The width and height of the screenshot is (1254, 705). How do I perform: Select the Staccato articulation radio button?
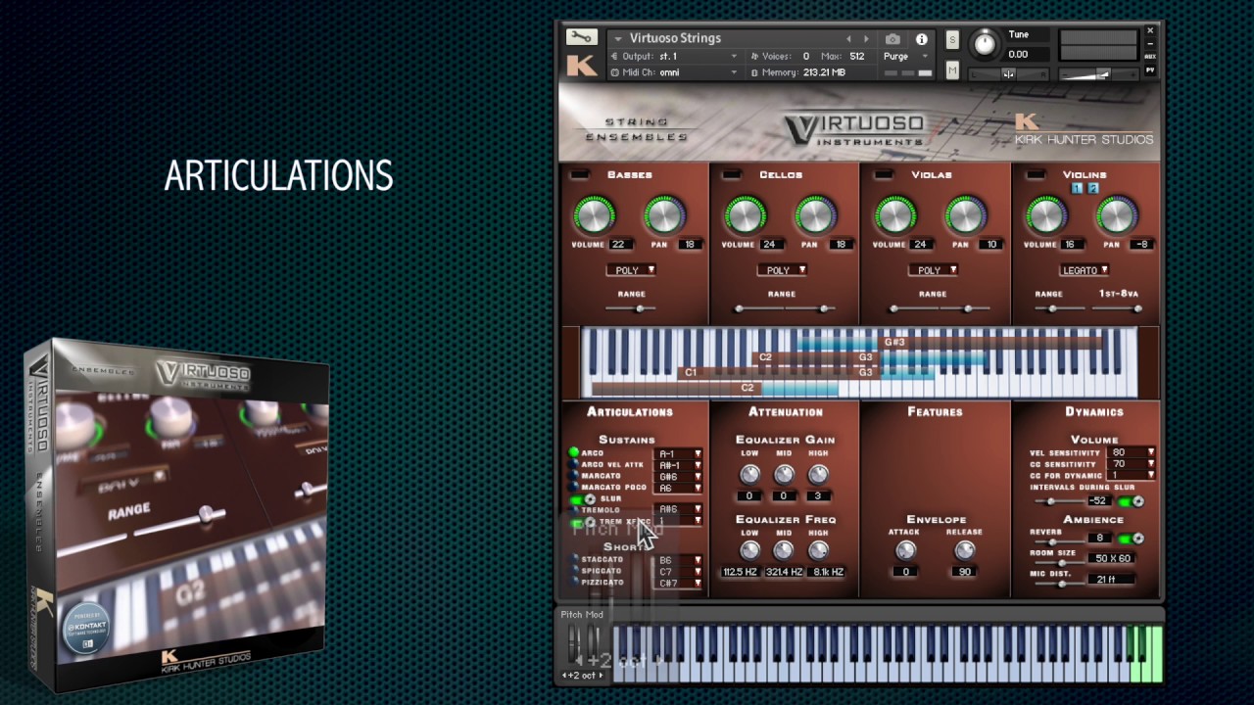point(574,560)
